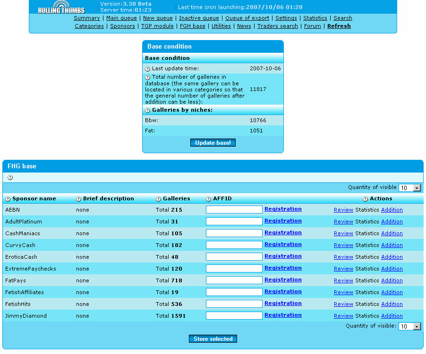Focus the AFFID field for FetishHits
This screenshot has width=426, height=354.
[234, 304]
